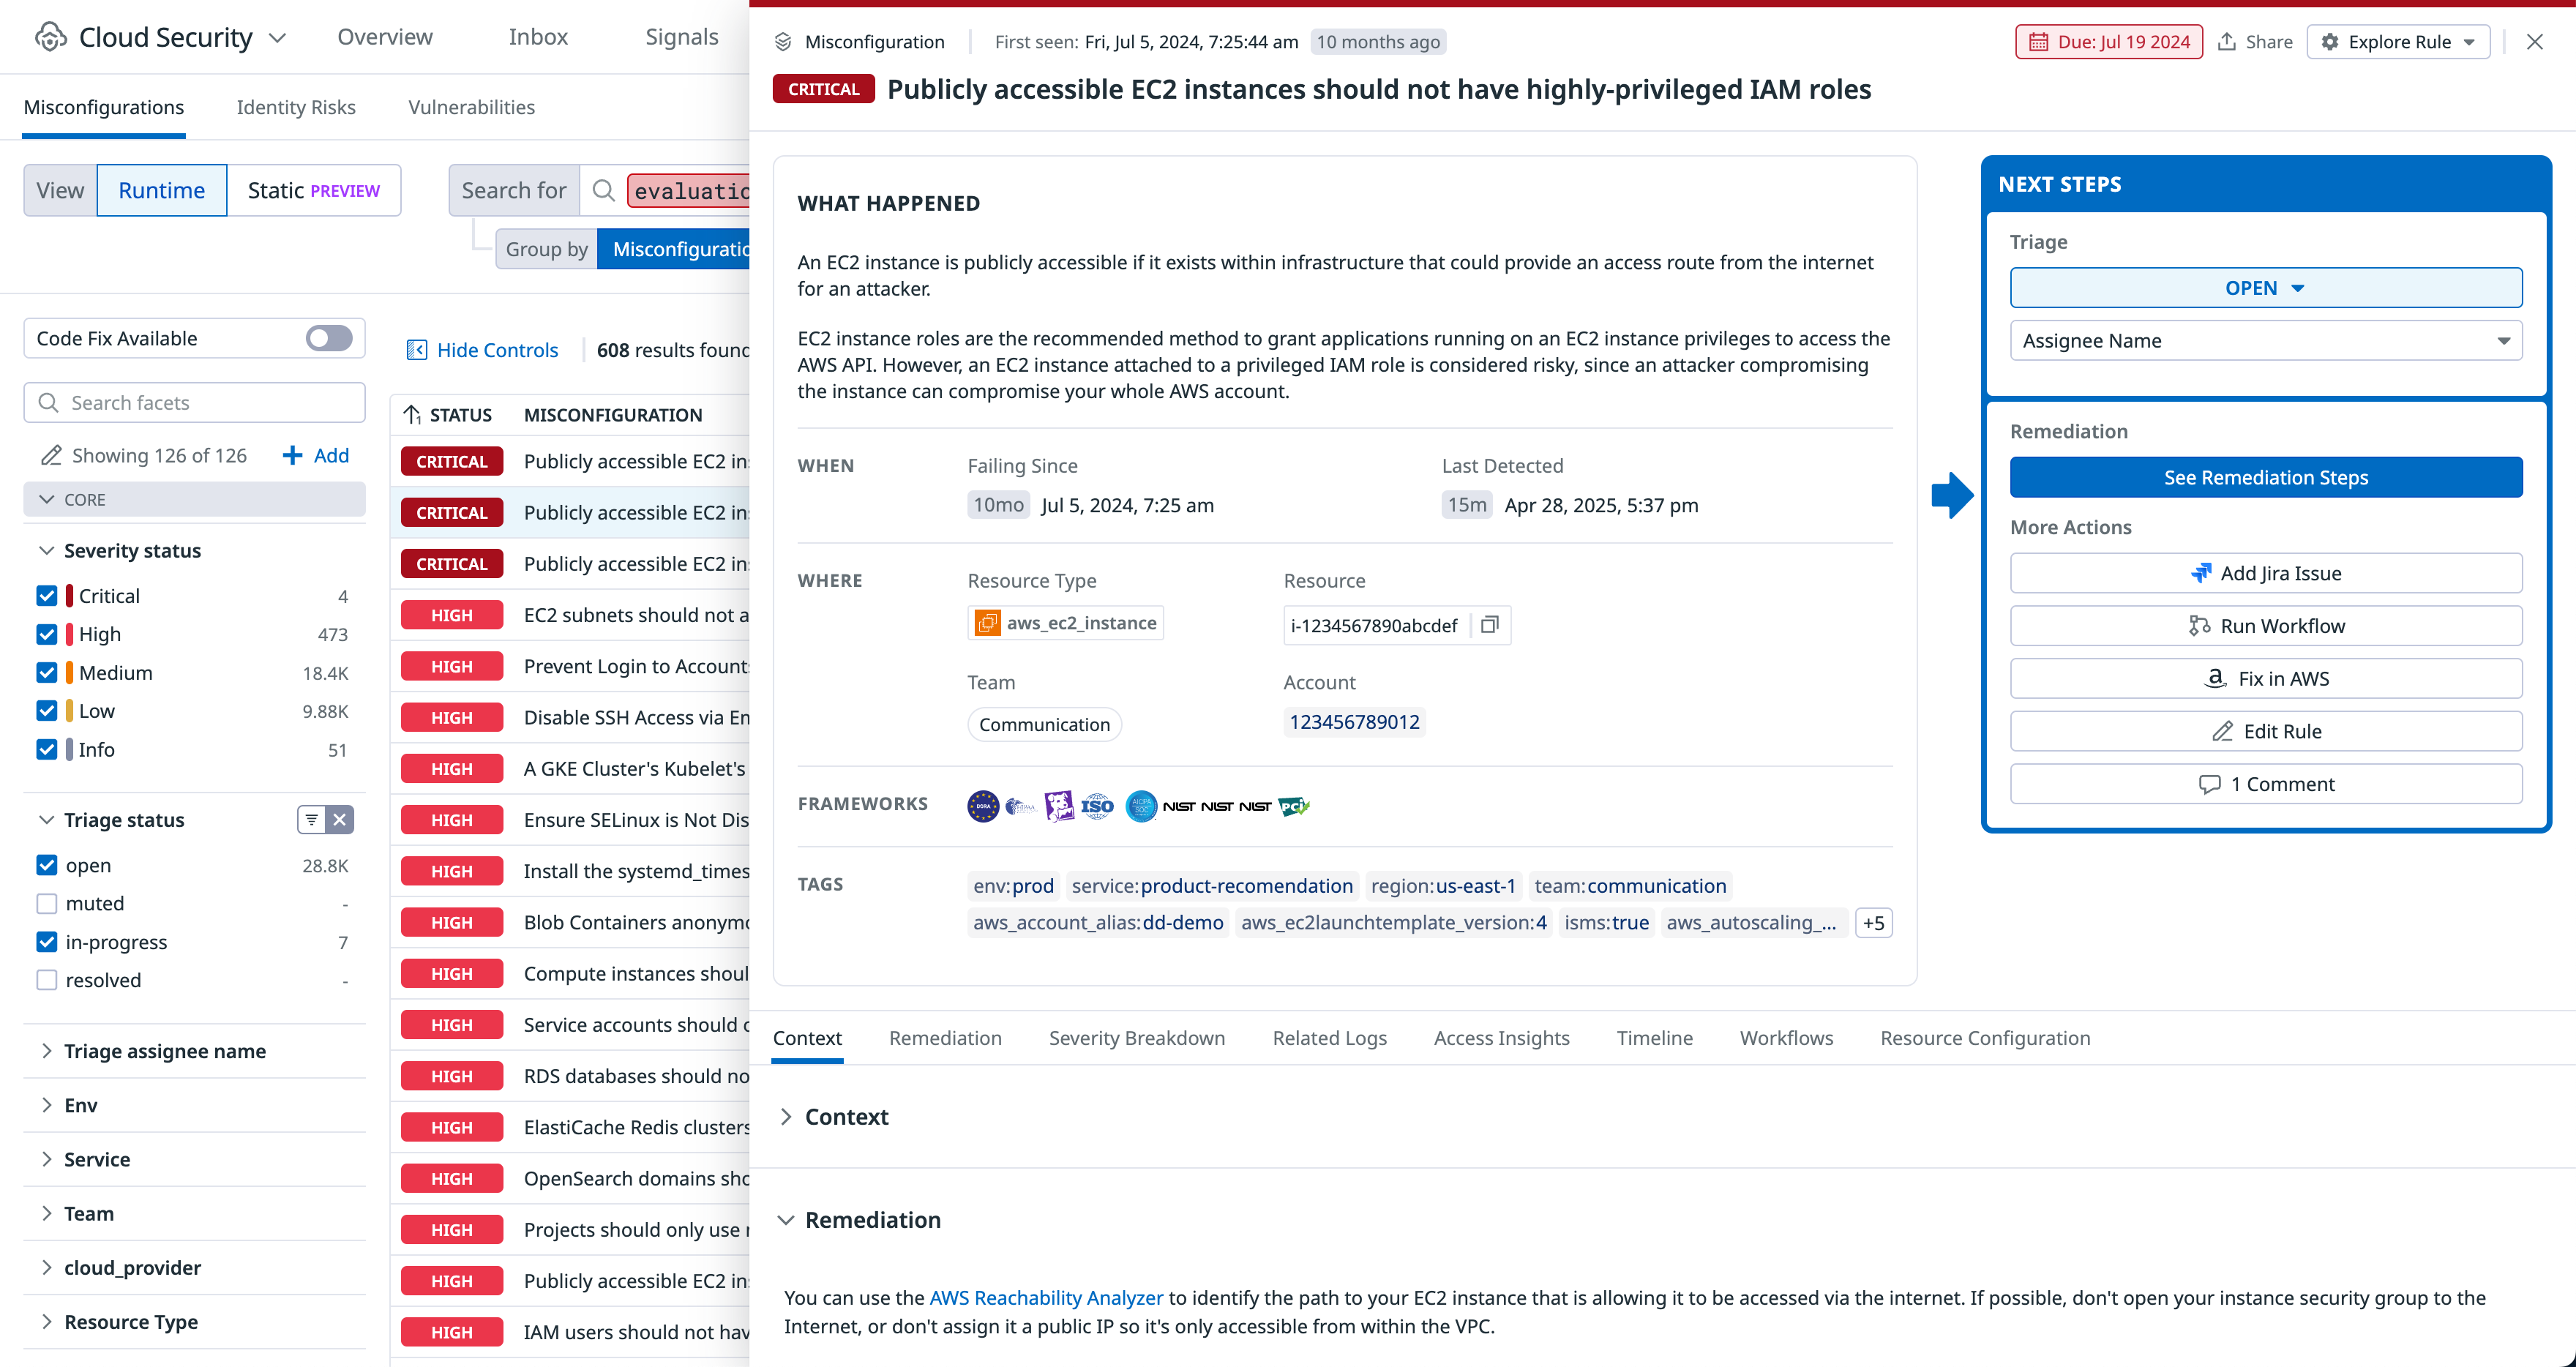Click the Add Jira Issue button
This screenshot has height=1367, width=2576.
2265,573
